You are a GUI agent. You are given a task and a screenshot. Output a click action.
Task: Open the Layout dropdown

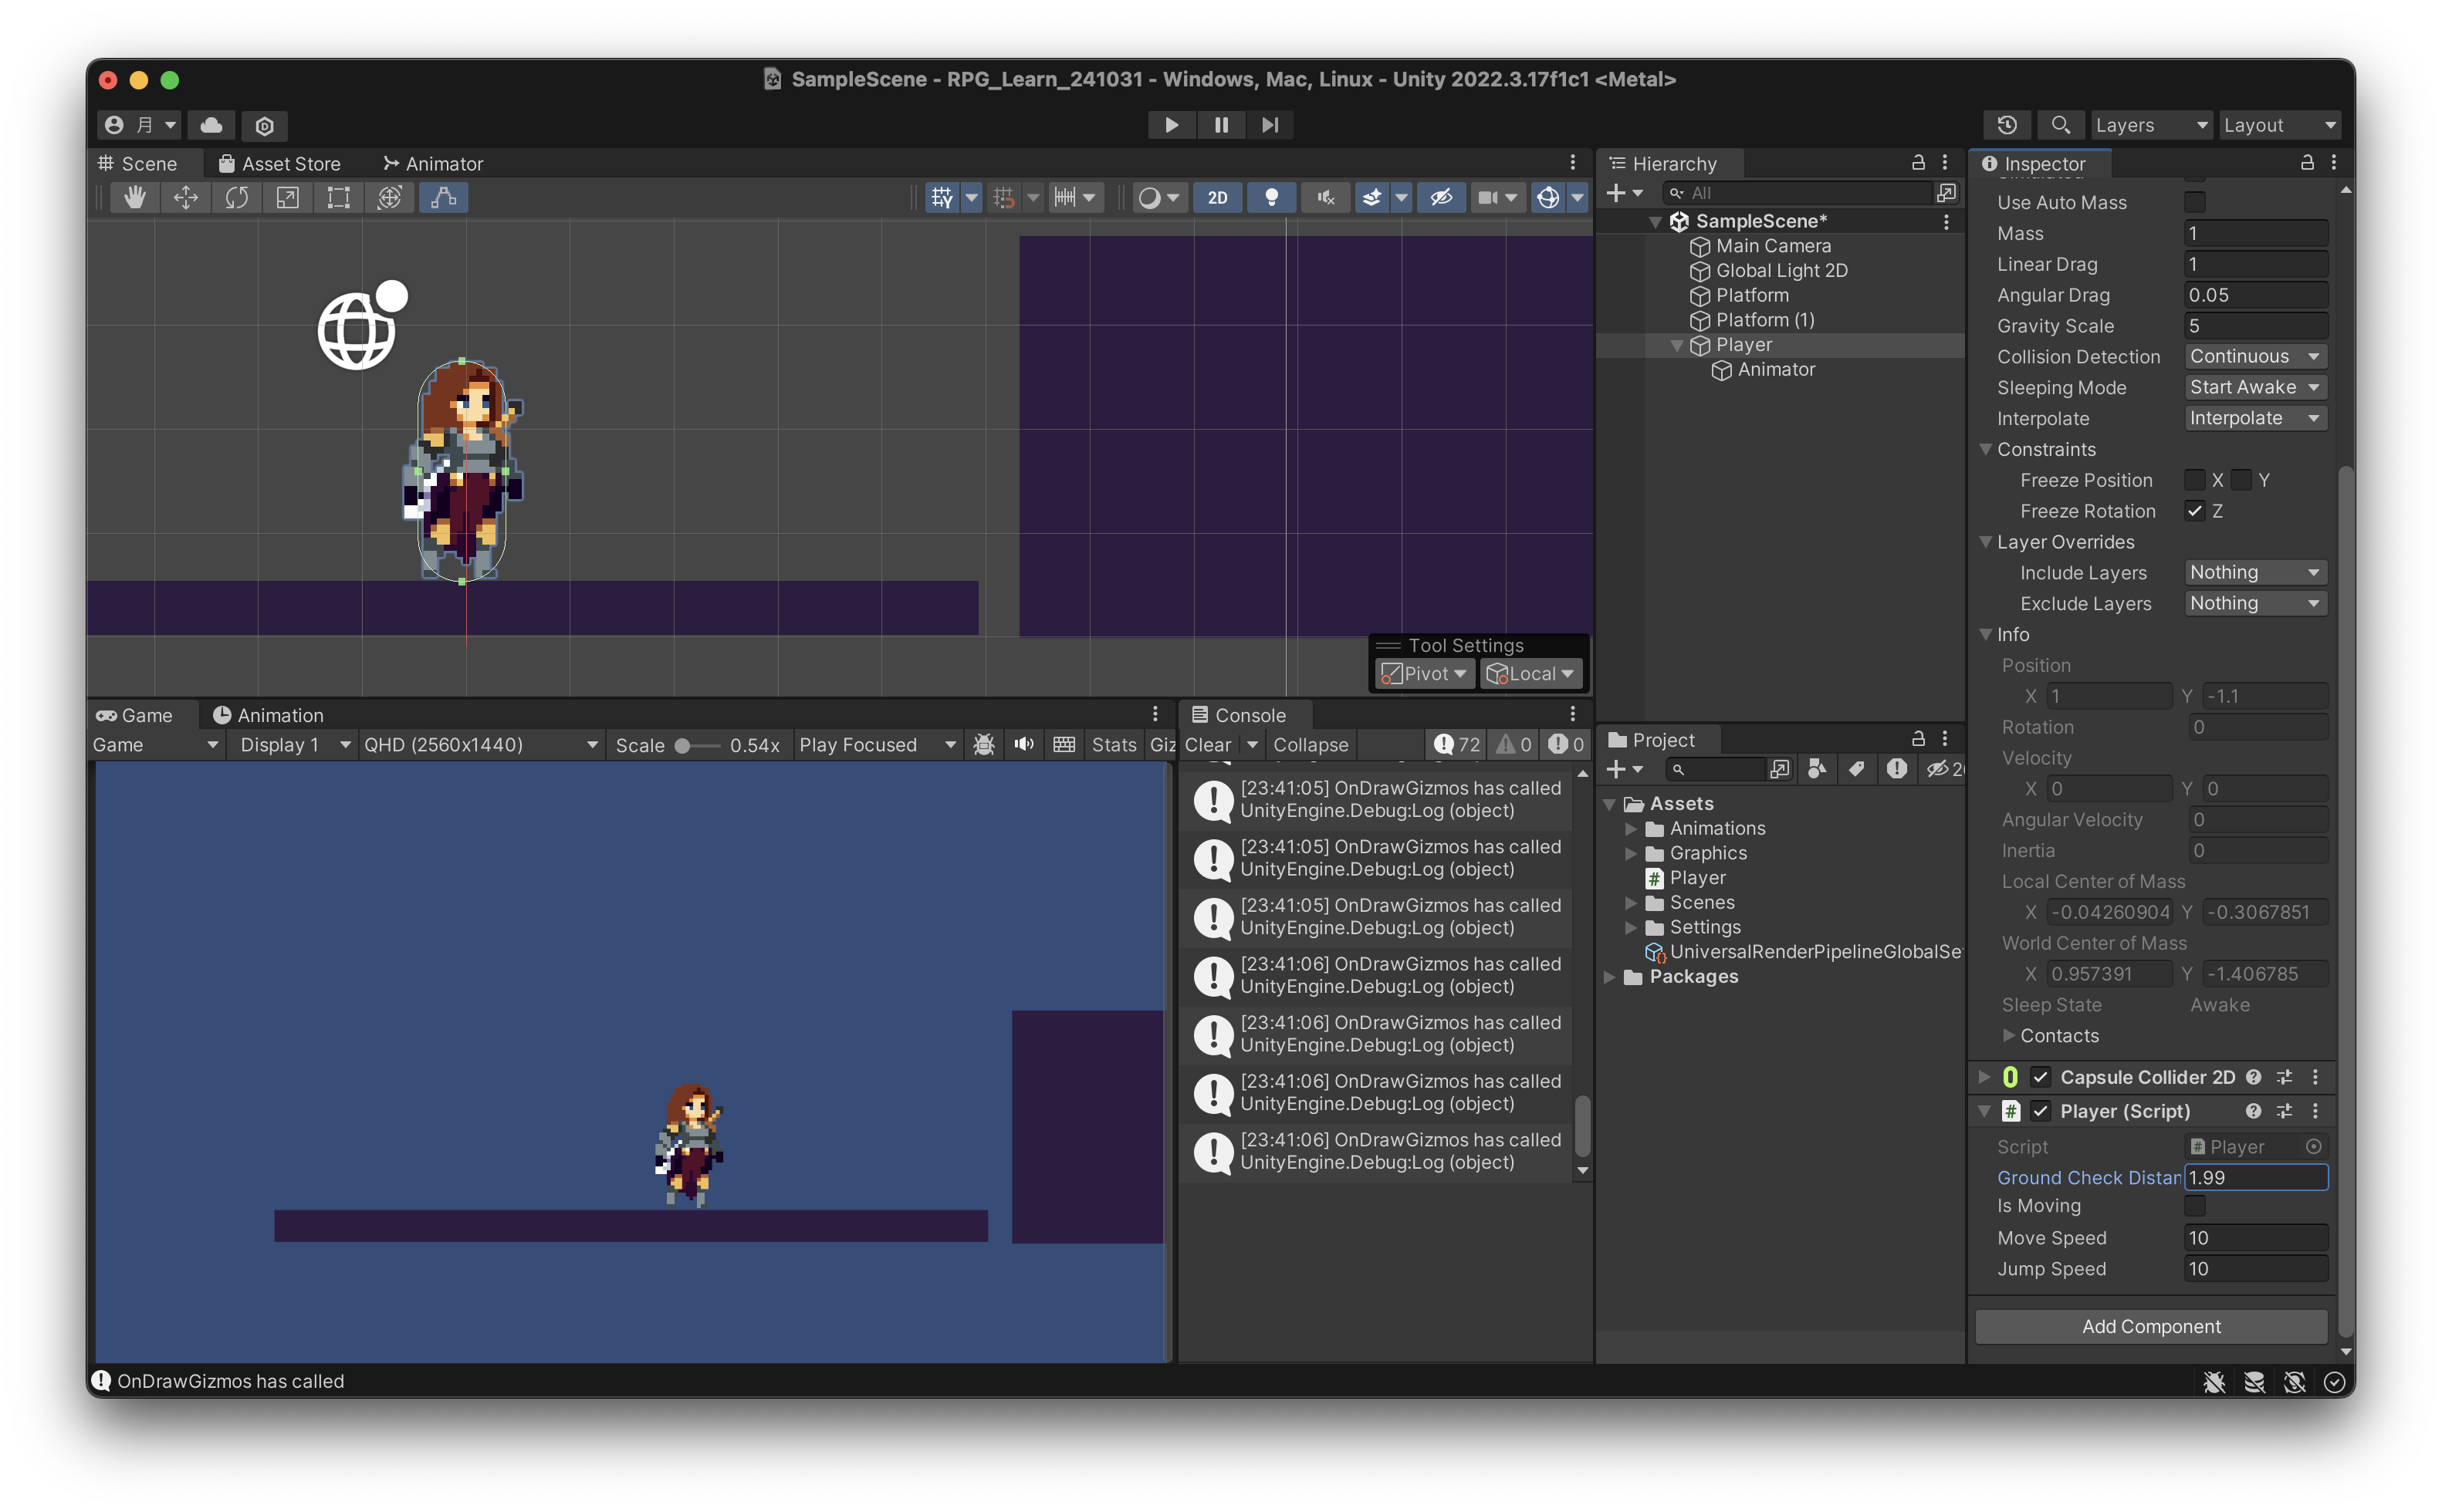[x=2279, y=125]
